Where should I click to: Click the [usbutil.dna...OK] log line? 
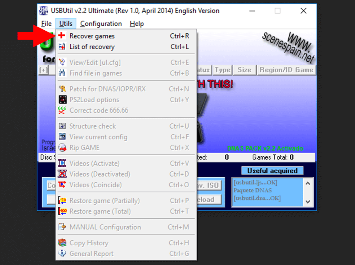257,198
